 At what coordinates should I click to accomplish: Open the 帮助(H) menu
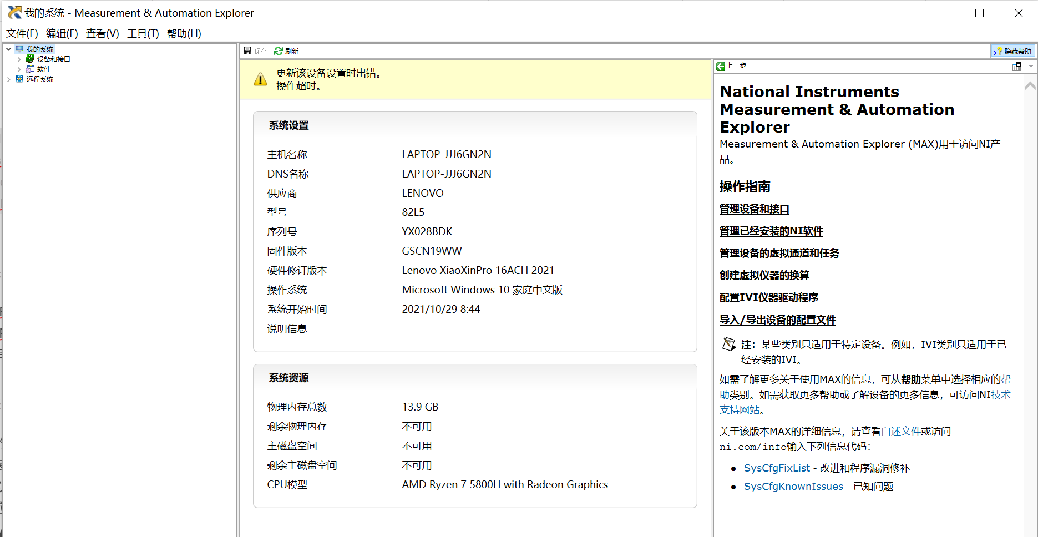[x=184, y=34]
